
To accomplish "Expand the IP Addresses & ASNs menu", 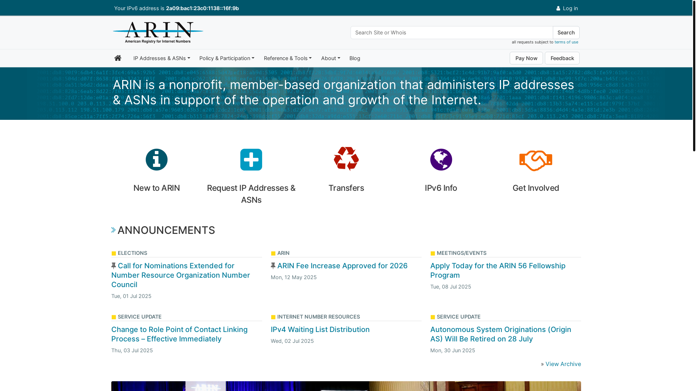I will (162, 58).
